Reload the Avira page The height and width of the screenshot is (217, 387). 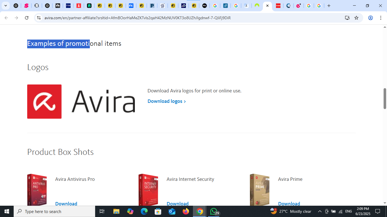coord(27,18)
